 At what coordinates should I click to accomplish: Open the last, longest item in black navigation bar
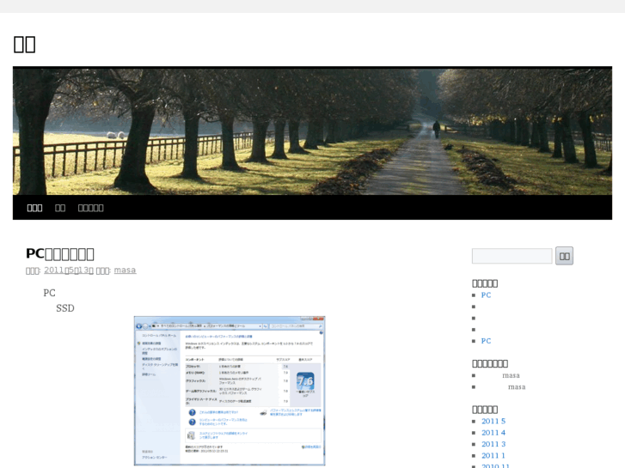(91, 208)
